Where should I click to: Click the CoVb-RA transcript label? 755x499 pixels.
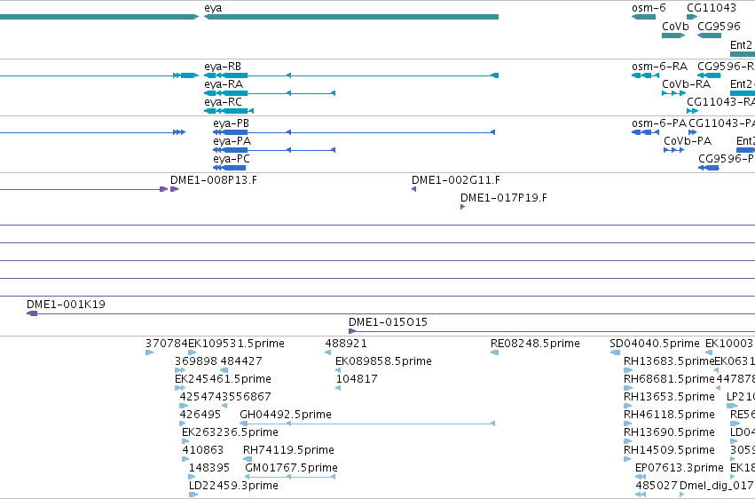686,83
